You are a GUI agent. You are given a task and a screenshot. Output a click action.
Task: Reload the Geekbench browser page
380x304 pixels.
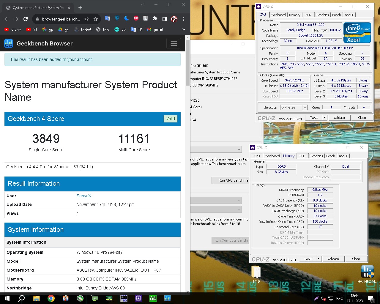point(26,19)
